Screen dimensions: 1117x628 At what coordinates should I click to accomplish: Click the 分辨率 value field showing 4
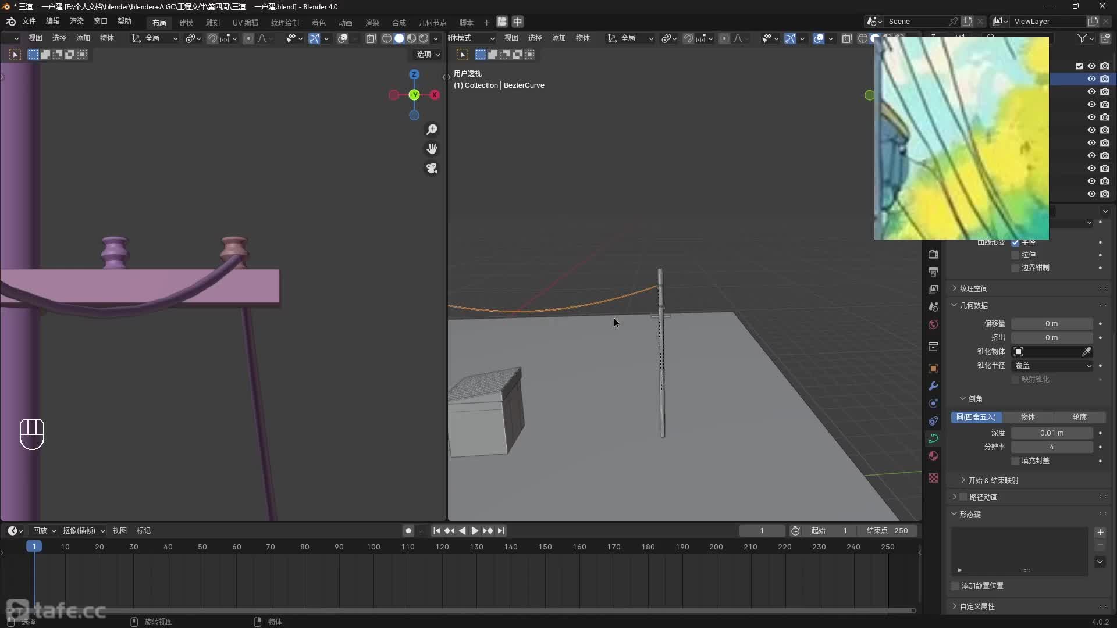1052,447
